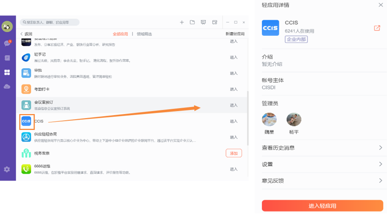Click 进入轻应用 red button
390x216 pixels.
(x=322, y=206)
